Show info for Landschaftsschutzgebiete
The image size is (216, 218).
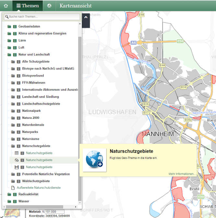click(x=18, y=104)
